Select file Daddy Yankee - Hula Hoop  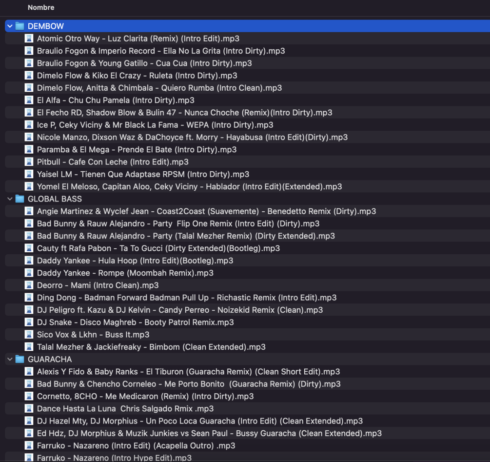(x=135, y=261)
